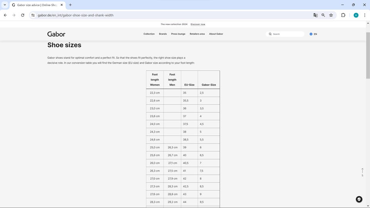Viewport: 370px width, 208px height.
Task: Select the 27,9 cm men foot length cell
Action: pyautogui.click(x=172, y=178)
